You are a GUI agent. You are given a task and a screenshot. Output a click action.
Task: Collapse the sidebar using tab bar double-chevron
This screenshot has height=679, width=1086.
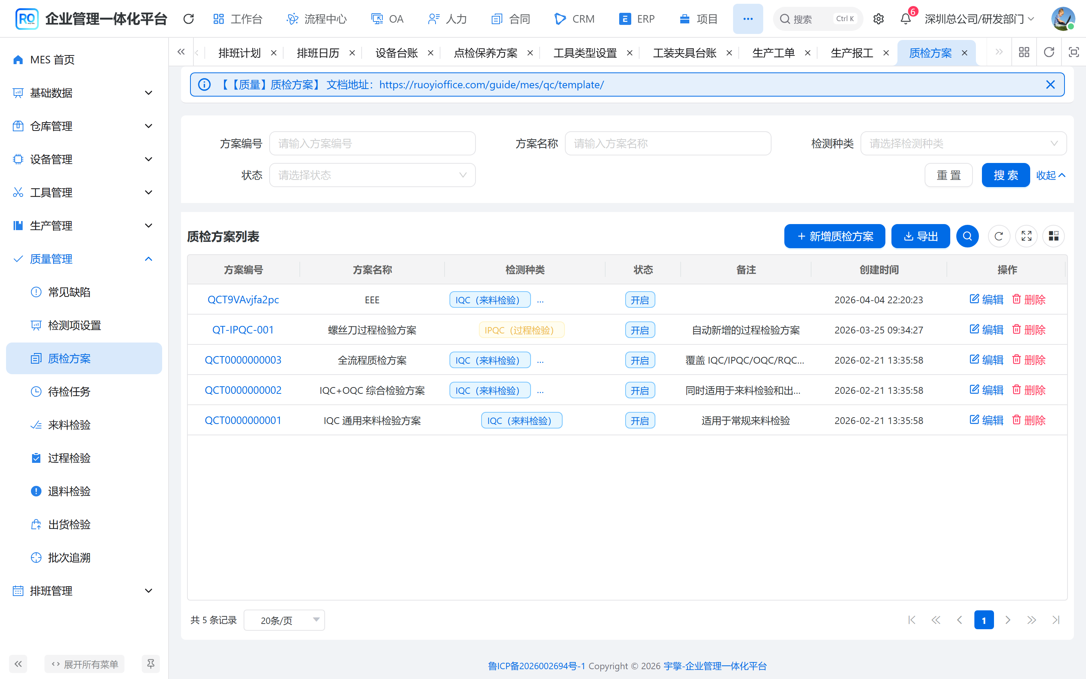click(x=181, y=52)
